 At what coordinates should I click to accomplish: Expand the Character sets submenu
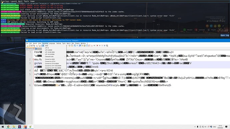[x=54, y=57]
